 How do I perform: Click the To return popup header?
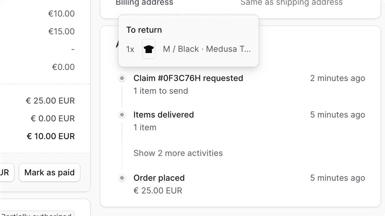tap(144, 30)
